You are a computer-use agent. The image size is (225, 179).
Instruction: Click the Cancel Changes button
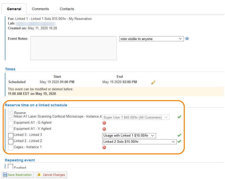(51, 175)
